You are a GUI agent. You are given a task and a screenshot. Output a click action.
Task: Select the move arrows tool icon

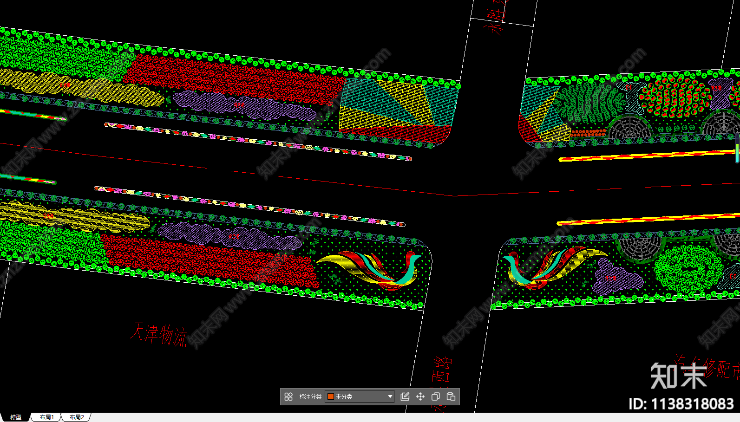point(420,396)
